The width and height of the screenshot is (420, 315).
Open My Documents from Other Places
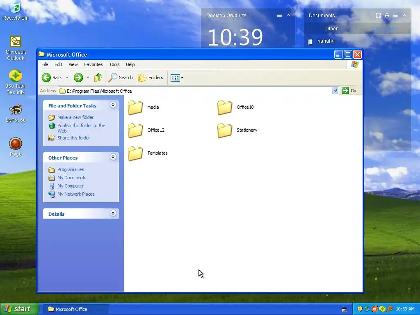pos(72,178)
